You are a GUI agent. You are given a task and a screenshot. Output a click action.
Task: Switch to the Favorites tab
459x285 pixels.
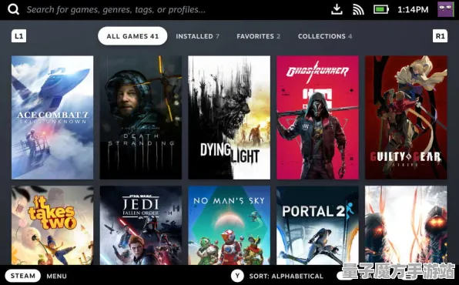coord(259,36)
